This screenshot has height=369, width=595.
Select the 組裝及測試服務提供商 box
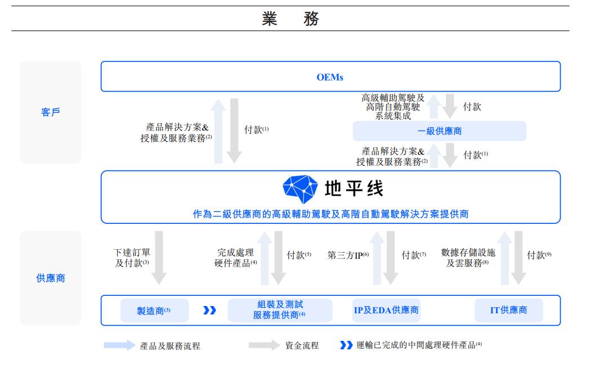(280, 310)
